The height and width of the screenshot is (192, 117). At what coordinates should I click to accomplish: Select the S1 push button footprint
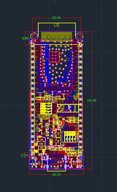[x=39, y=163]
